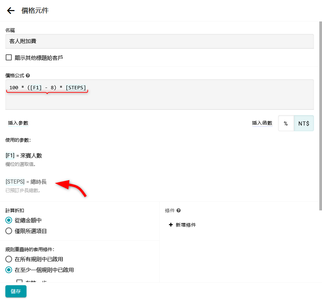Switch price type to percent (%)
Viewport: 322px width, 300px height.
(x=286, y=123)
